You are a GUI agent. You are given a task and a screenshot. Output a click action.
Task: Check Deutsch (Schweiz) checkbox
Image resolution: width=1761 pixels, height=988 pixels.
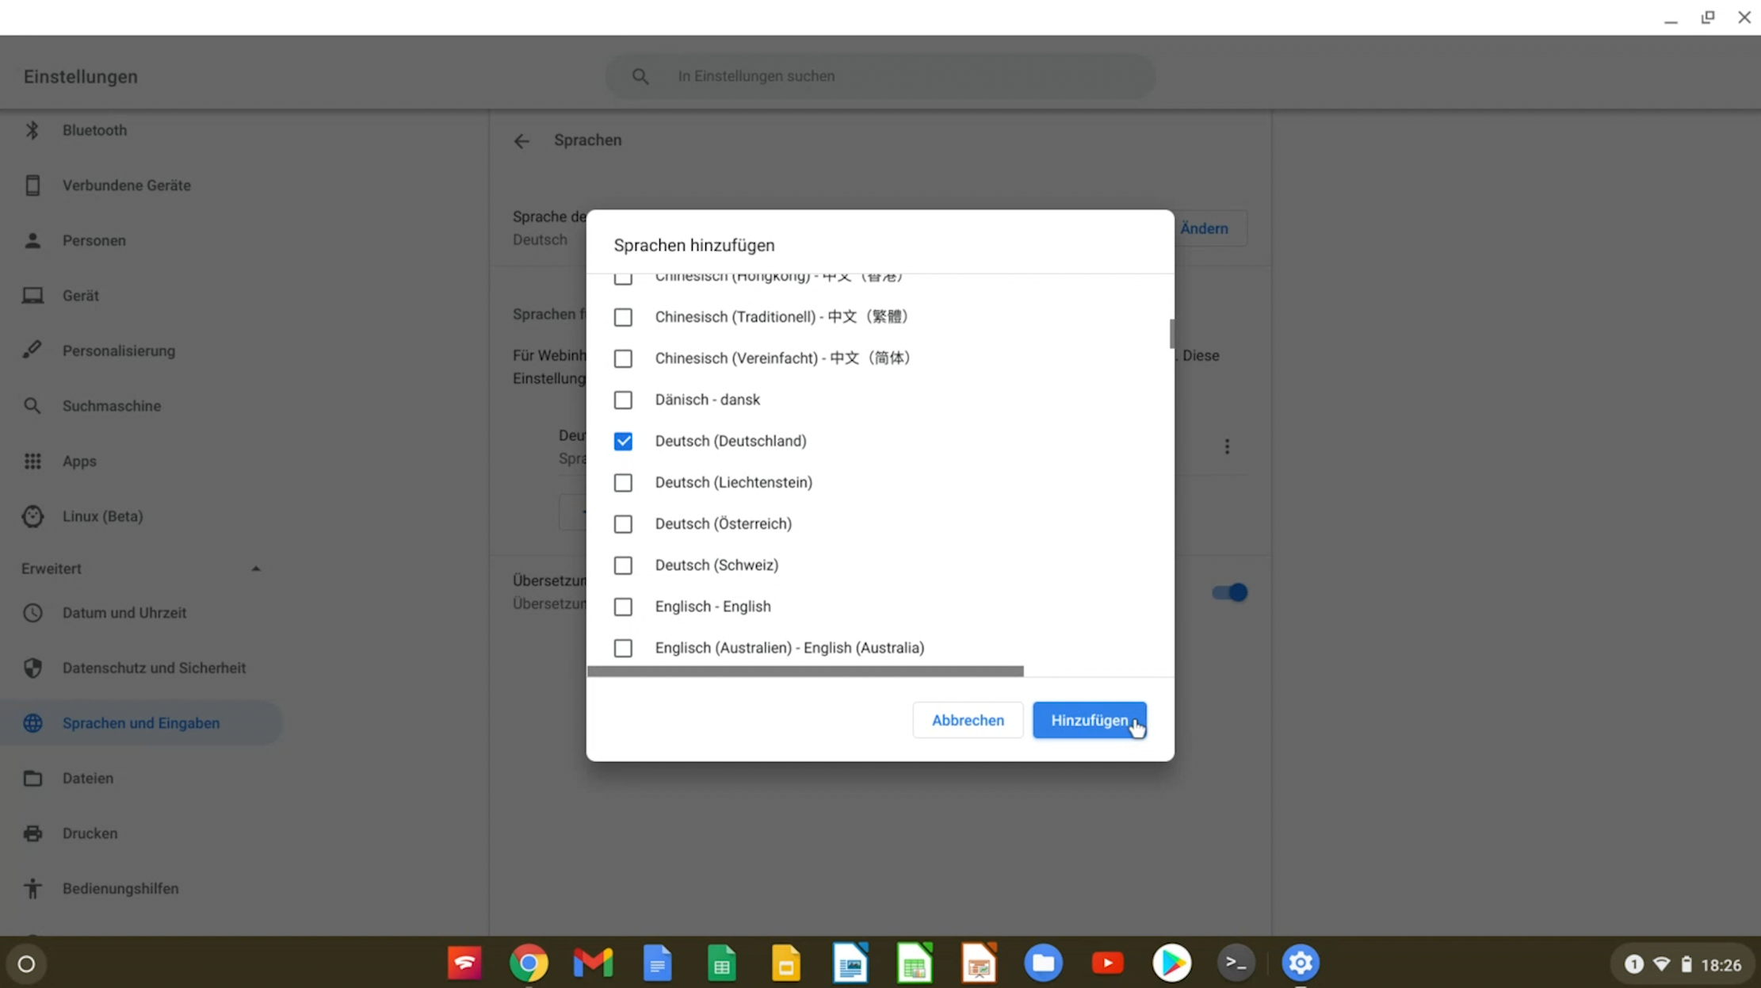623,565
